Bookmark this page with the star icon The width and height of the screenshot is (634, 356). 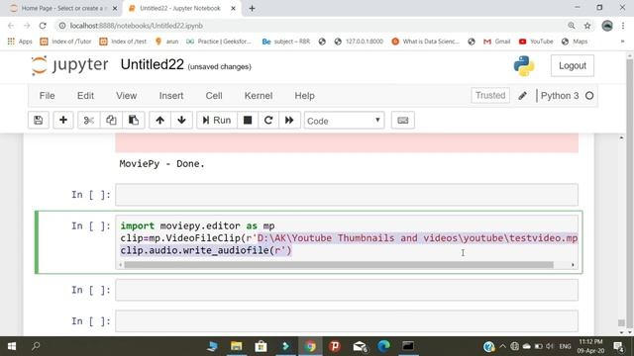click(x=587, y=26)
